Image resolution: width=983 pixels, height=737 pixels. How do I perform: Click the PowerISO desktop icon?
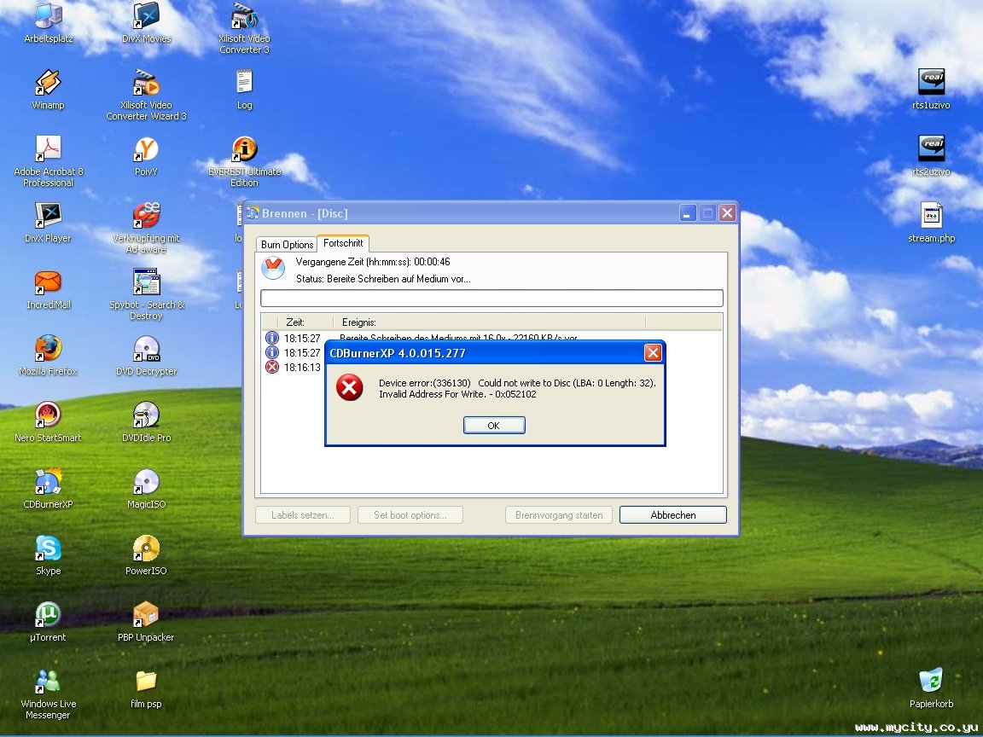pyautogui.click(x=146, y=554)
